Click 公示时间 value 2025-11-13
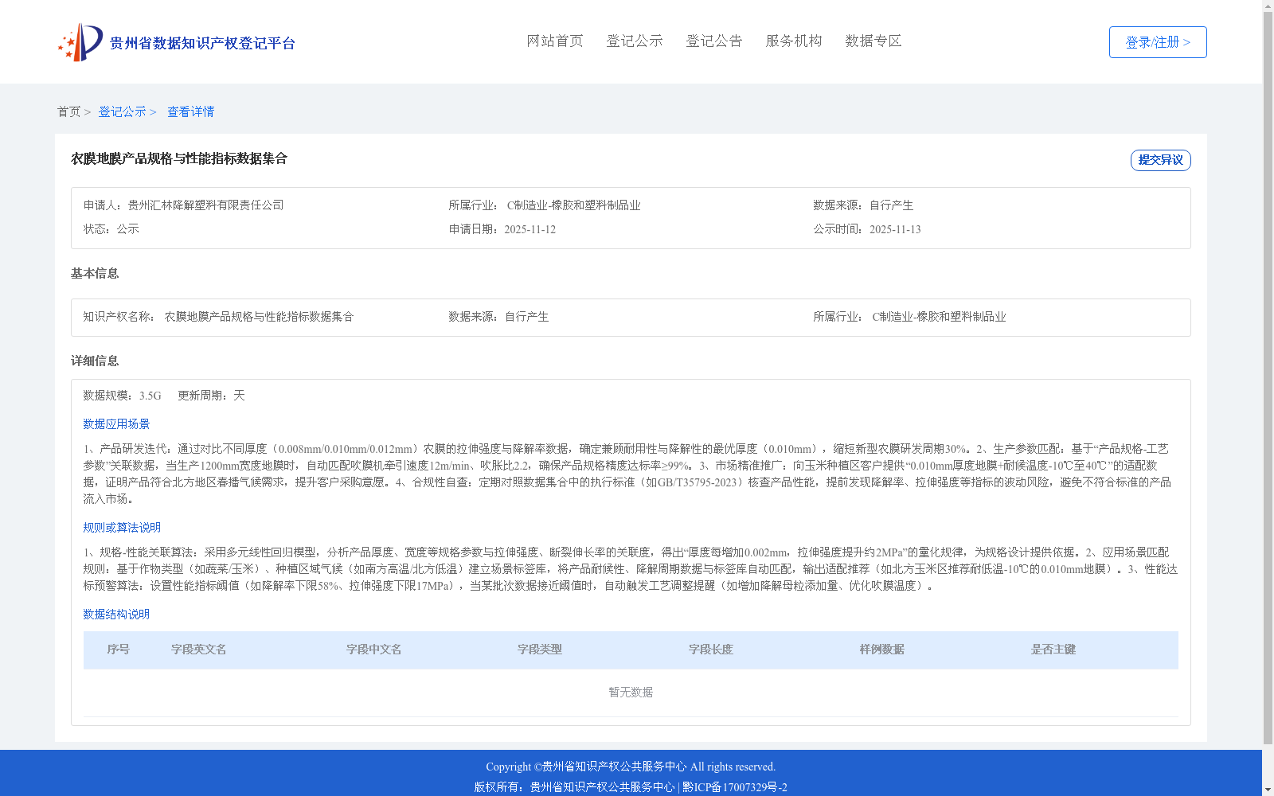Image resolution: width=1274 pixels, height=796 pixels. pos(895,229)
